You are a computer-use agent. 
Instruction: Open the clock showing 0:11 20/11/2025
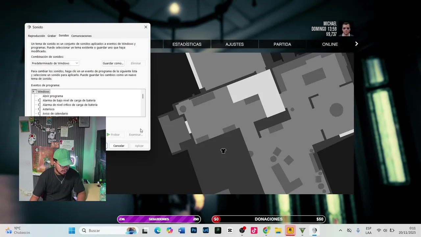[x=408, y=230]
